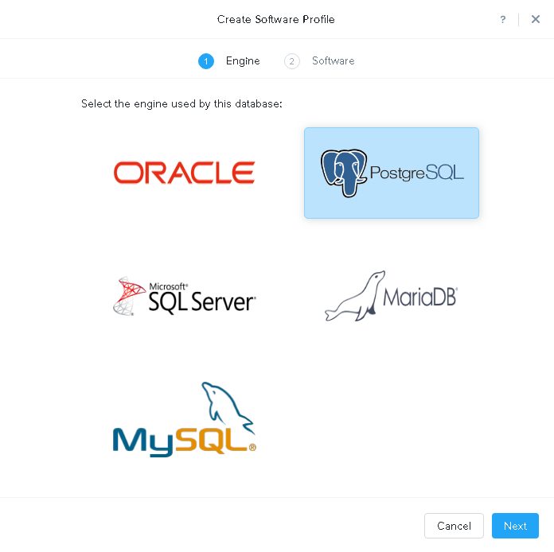
Task: Select the Oracle database engine
Action: tap(184, 173)
